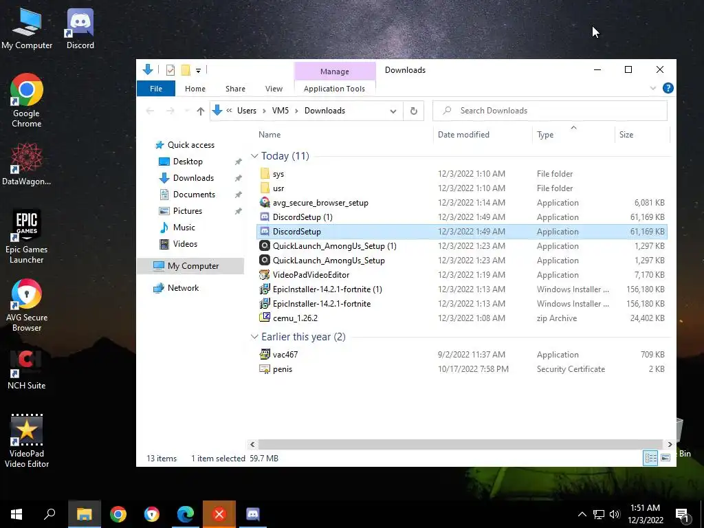
Task: Select Videos in the navigation pane
Action: 185,244
